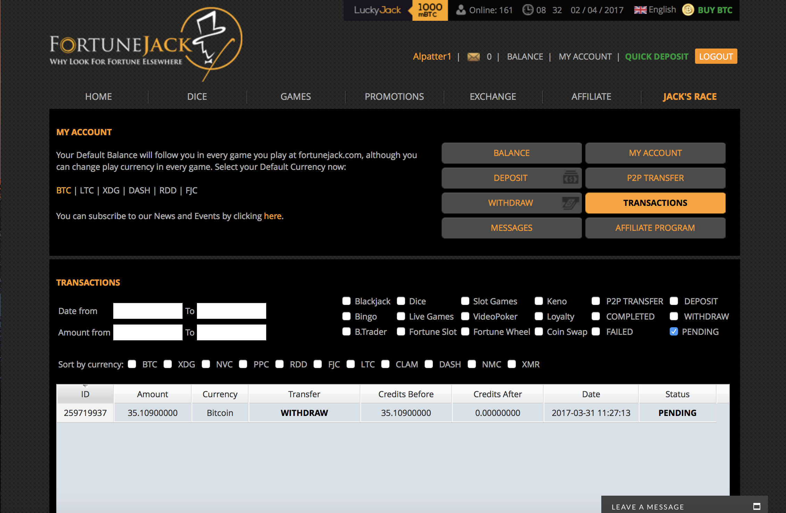Click the BALANCE panel button

[511, 153]
